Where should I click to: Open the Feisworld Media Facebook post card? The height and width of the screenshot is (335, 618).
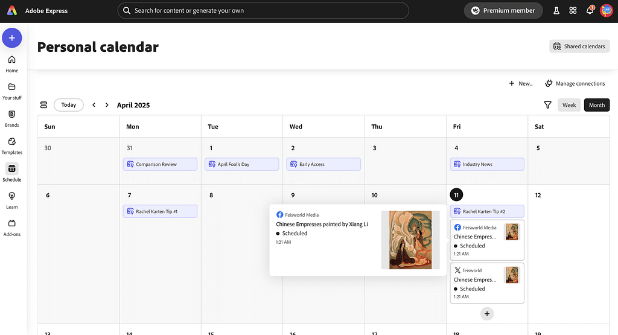coord(487,240)
